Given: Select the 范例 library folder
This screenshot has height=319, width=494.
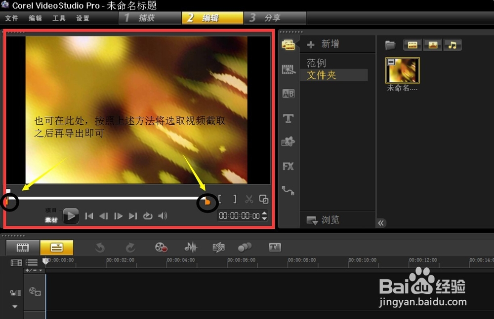Looking at the screenshot, I should (316, 63).
